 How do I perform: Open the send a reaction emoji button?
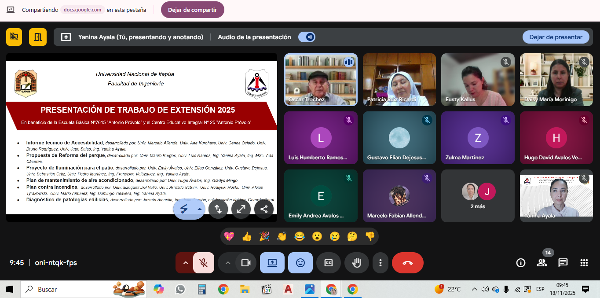[x=300, y=263]
